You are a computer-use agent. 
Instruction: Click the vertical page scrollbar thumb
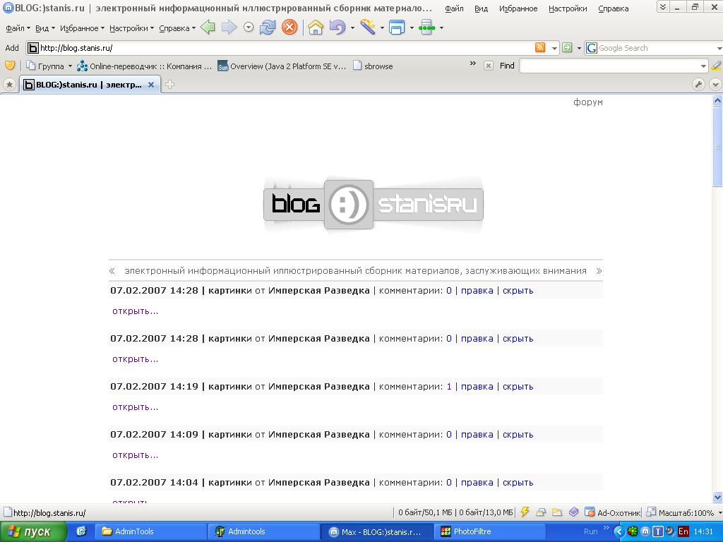717,145
